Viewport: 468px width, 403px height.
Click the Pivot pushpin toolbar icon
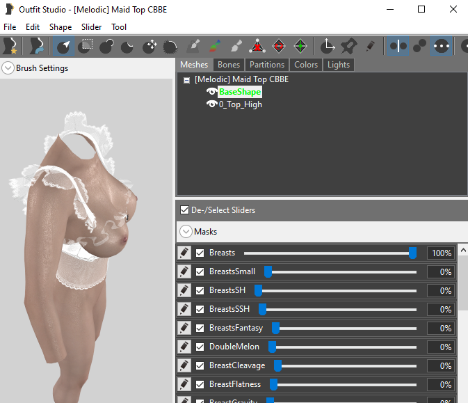point(349,46)
